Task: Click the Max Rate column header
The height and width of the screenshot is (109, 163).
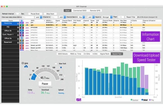Action: [123, 21]
